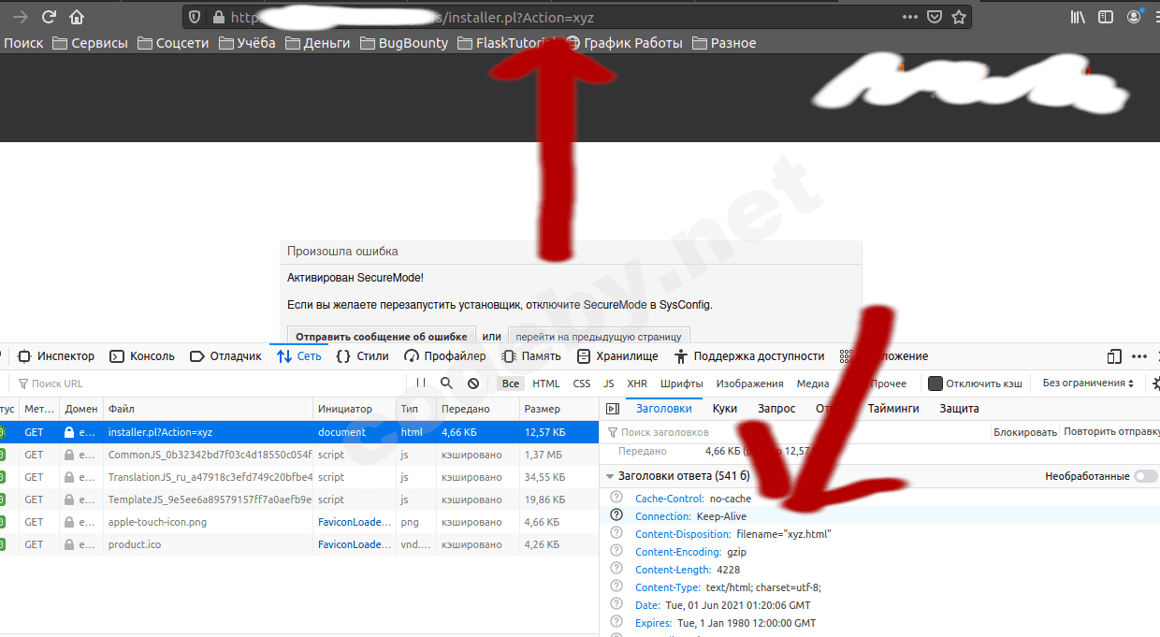
Task: Switch to the Куки details tab
Action: click(725, 409)
